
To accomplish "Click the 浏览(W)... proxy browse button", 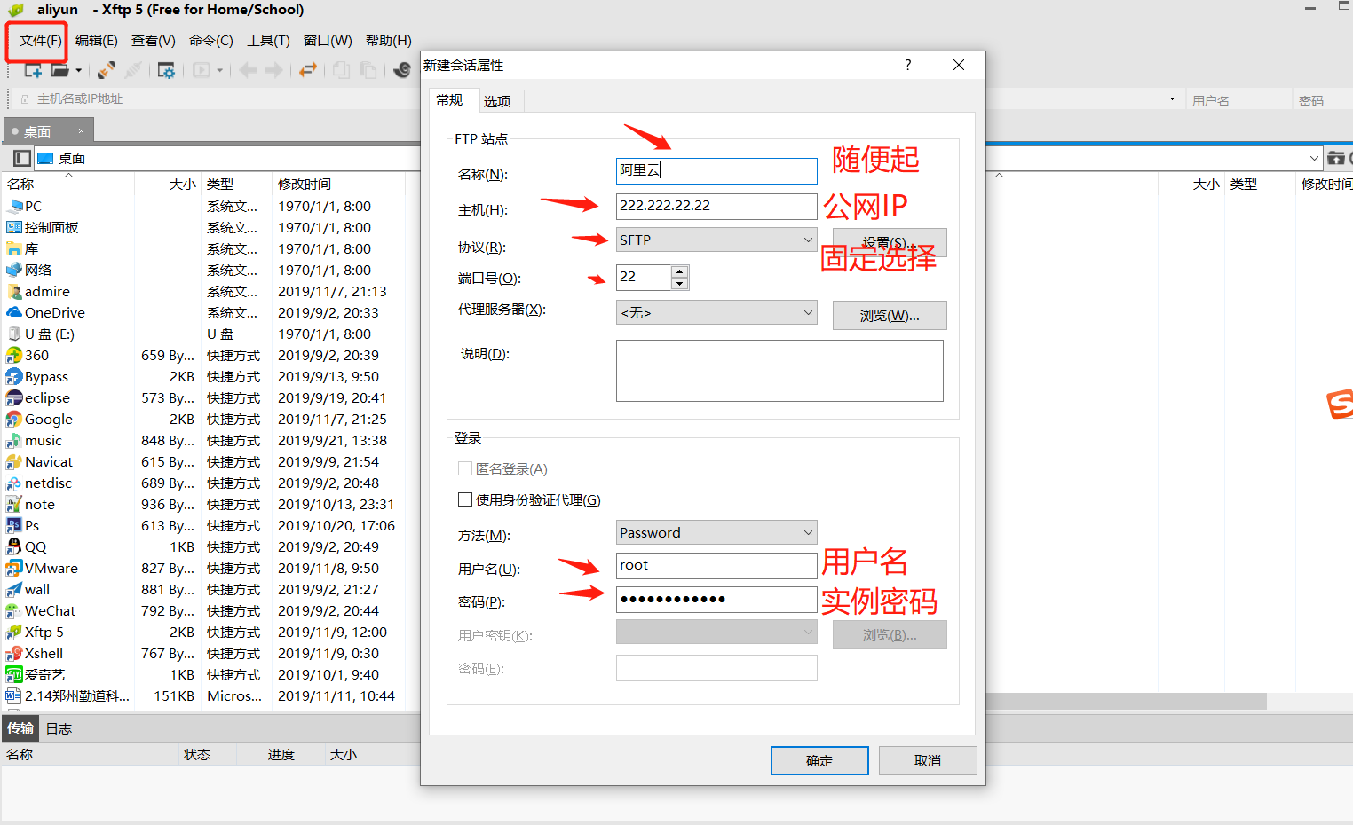I will click(x=890, y=316).
